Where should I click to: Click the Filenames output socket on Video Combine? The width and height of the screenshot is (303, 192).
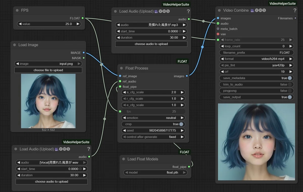point(295,18)
